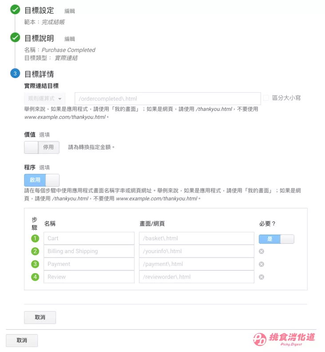Viewport: 325px width, 352px height.
Task: Toggle the 程序 switch showing 啟用
Action: coord(42,180)
